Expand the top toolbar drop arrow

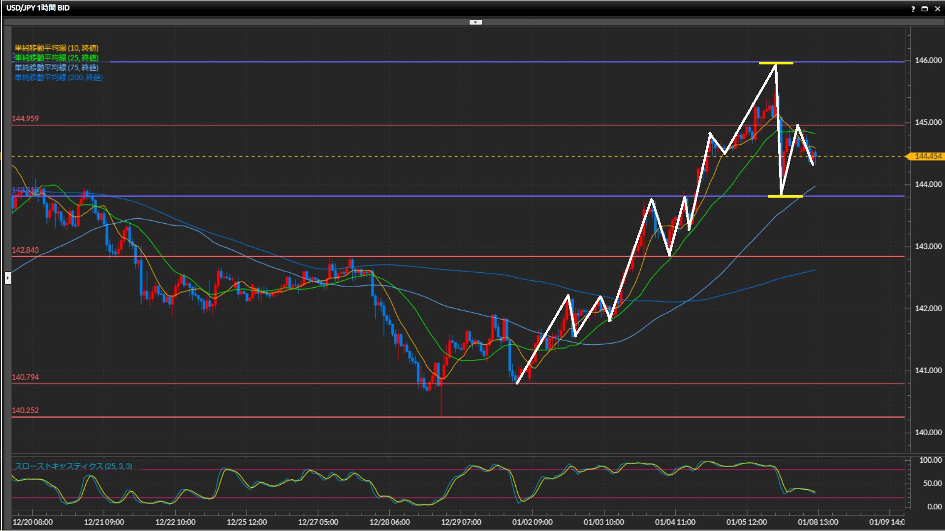(475, 22)
